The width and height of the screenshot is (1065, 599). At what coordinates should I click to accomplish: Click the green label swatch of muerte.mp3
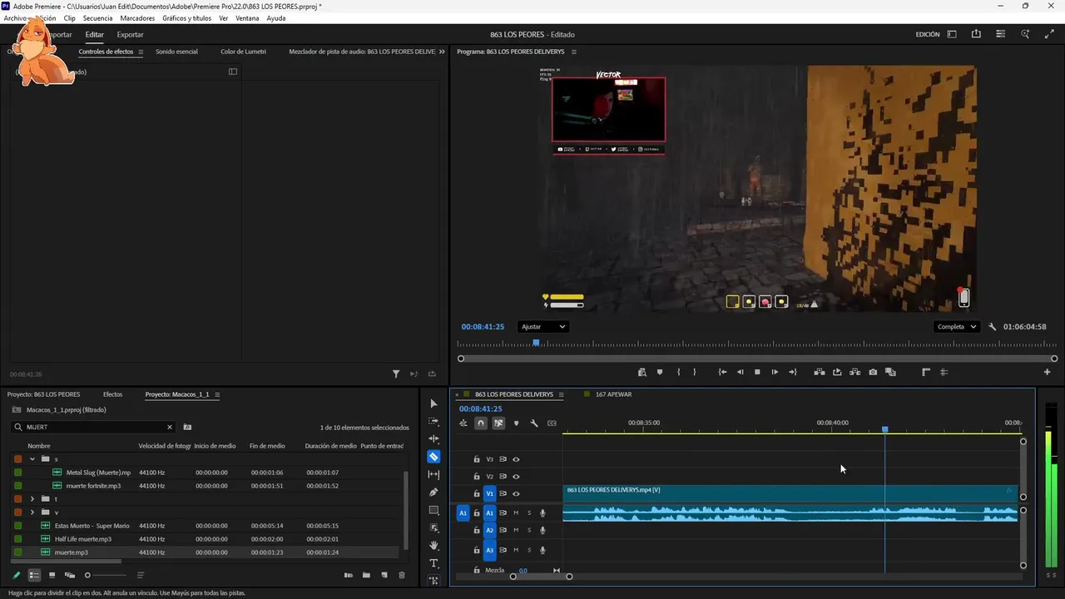[18, 552]
